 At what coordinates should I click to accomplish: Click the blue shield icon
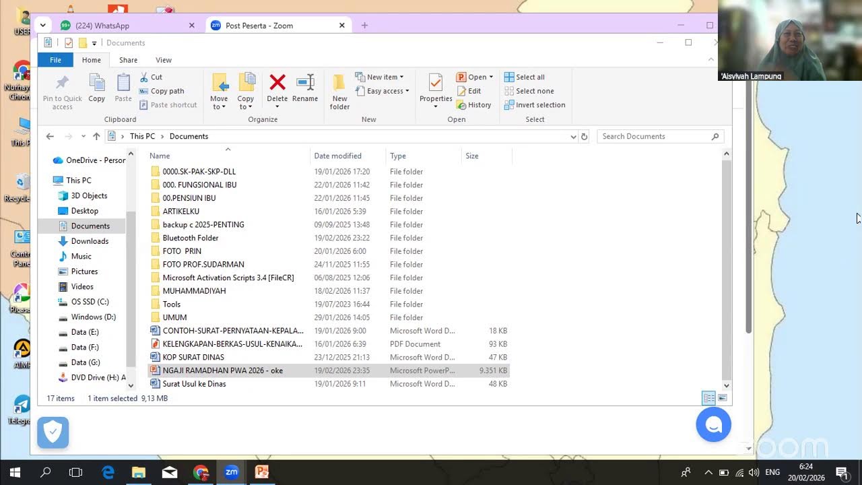coord(53,432)
